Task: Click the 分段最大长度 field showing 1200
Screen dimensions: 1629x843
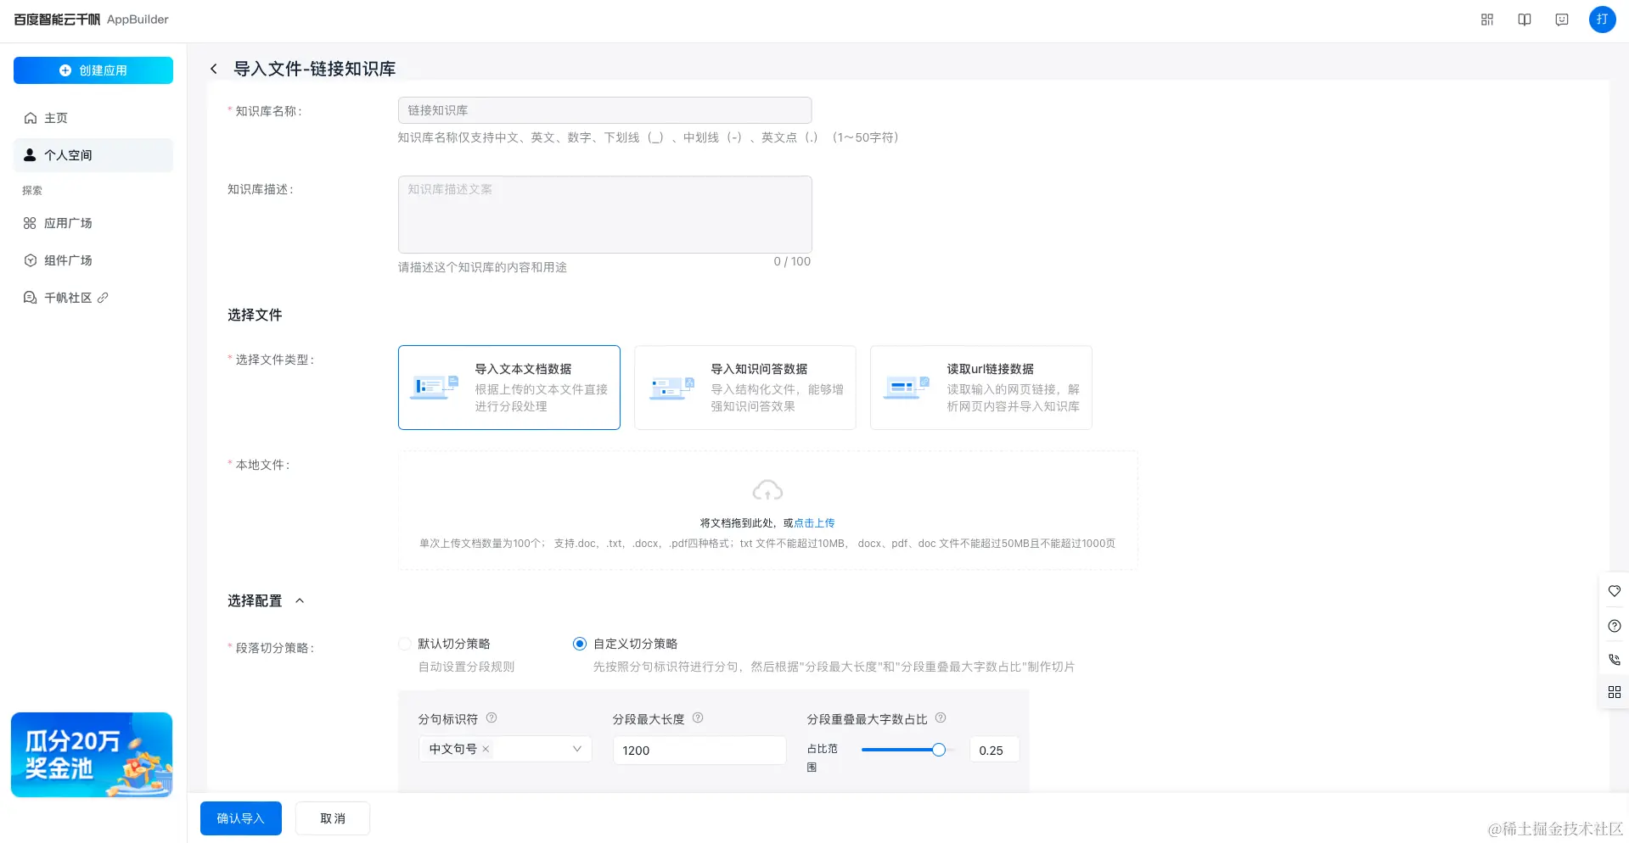Action: pyautogui.click(x=699, y=751)
